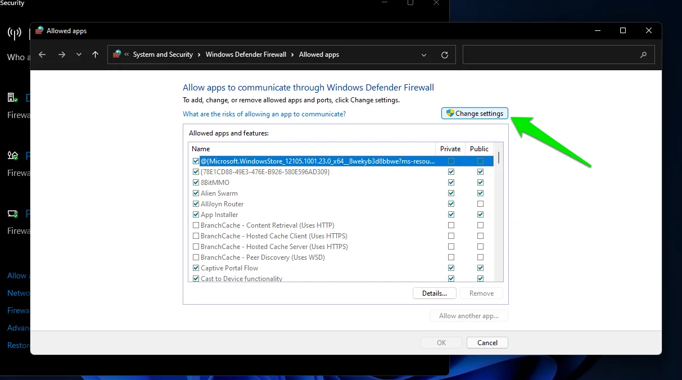Click the firewall icon in address bar
The width and height of the screenshot is (682, 380).
(117, 54)
